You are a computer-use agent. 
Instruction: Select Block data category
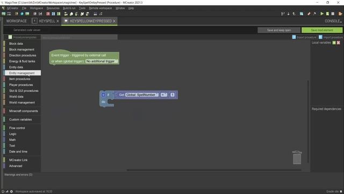pos(22,44)
